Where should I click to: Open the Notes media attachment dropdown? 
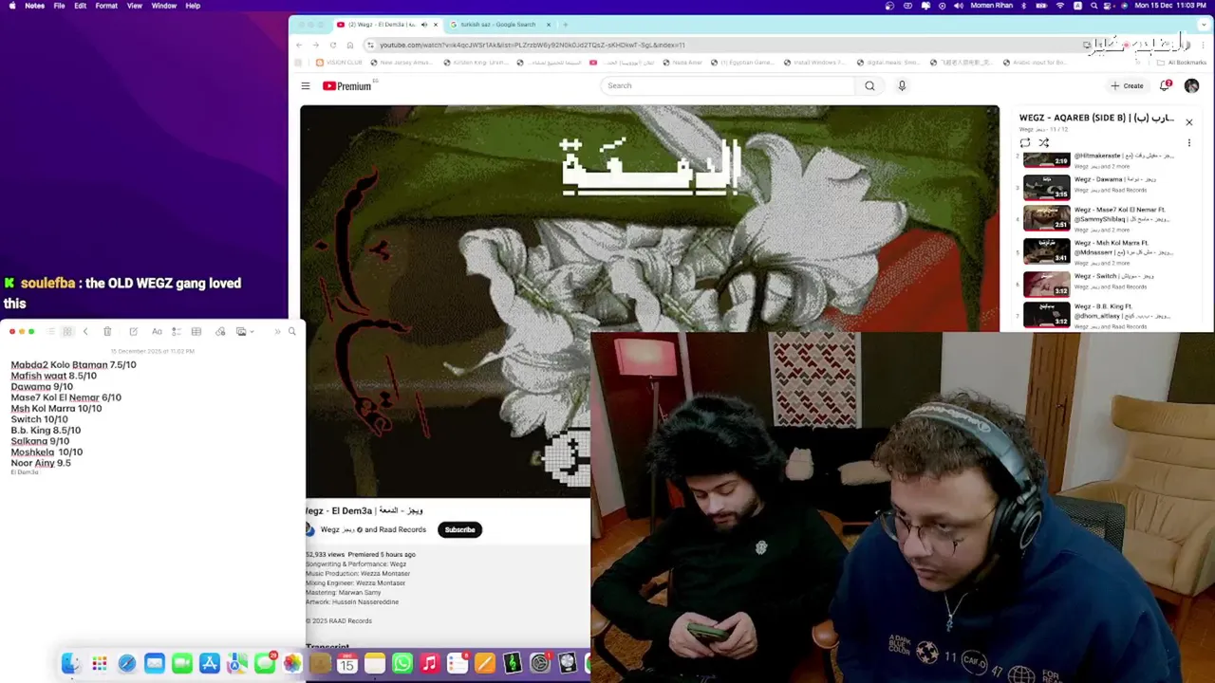pos(245,332)
